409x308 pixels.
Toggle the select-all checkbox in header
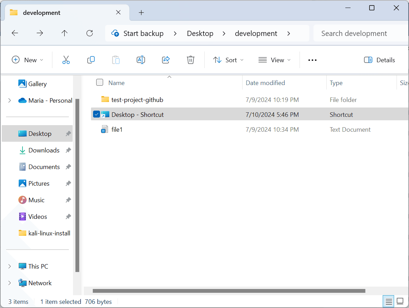100,82
